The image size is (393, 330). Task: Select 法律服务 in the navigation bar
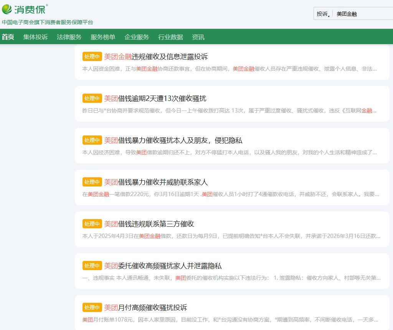click(69, 37)
